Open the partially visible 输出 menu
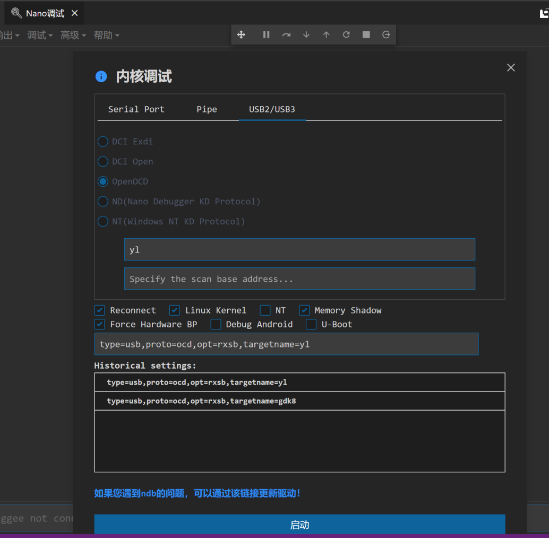 pos(10,35)
